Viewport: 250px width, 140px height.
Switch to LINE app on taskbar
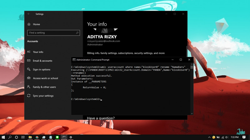click(x=57, y=137)
